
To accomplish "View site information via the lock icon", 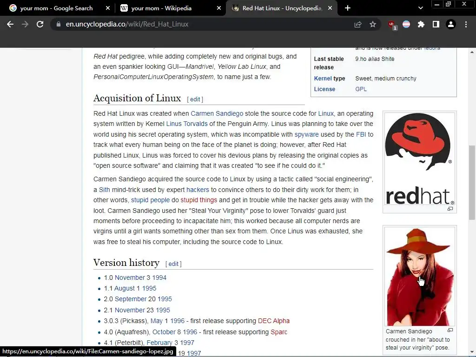I will pos(59,24).
